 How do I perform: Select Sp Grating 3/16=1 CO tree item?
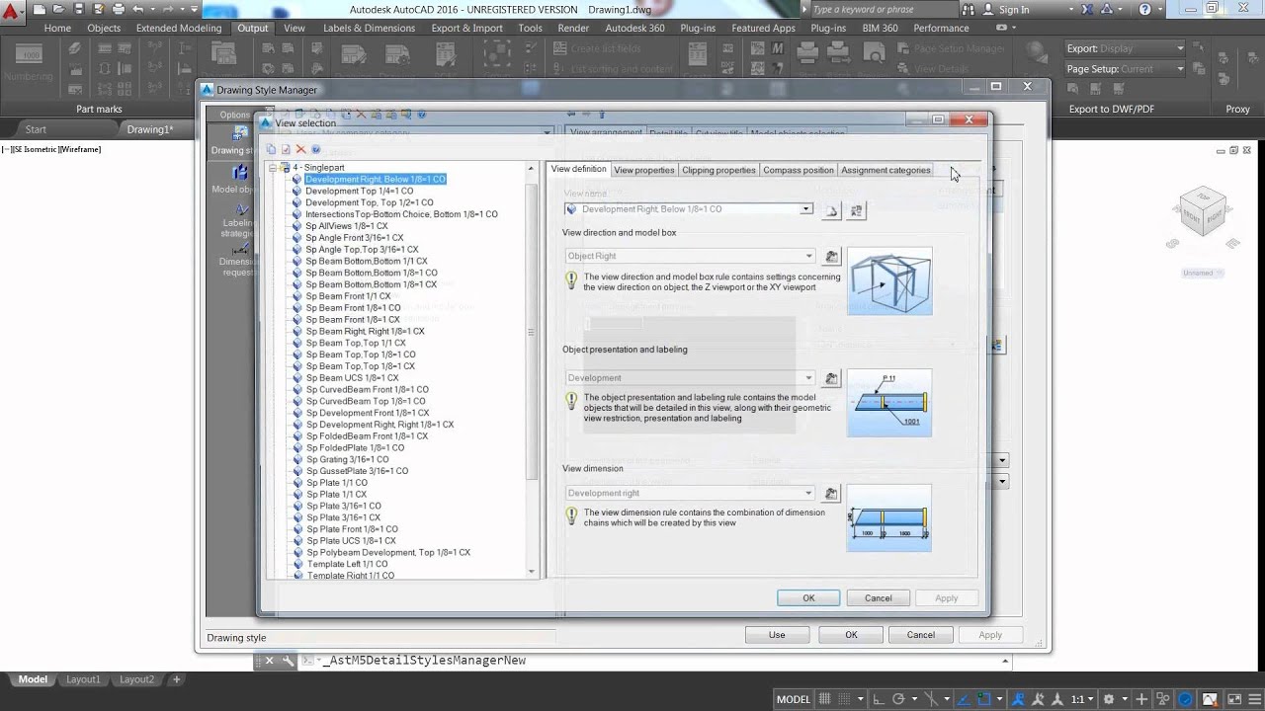tap(347, 459)
